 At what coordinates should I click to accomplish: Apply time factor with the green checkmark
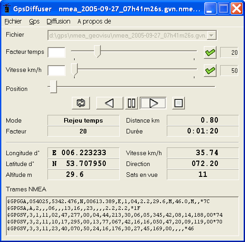[210, 52]
